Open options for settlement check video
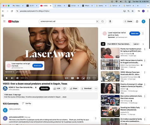This screenshot has height=125, width=150. [145, 96]
